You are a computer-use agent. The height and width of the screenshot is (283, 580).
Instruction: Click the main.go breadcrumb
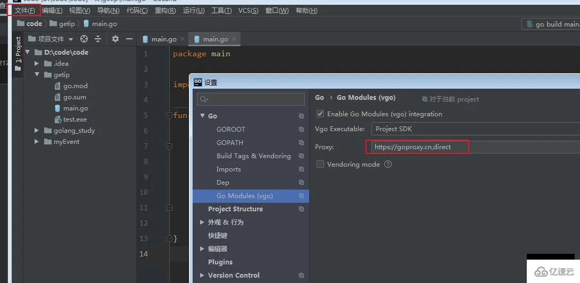coord(100,23)
